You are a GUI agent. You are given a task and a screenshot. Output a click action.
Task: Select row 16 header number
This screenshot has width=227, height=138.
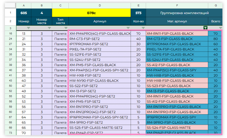10,34
